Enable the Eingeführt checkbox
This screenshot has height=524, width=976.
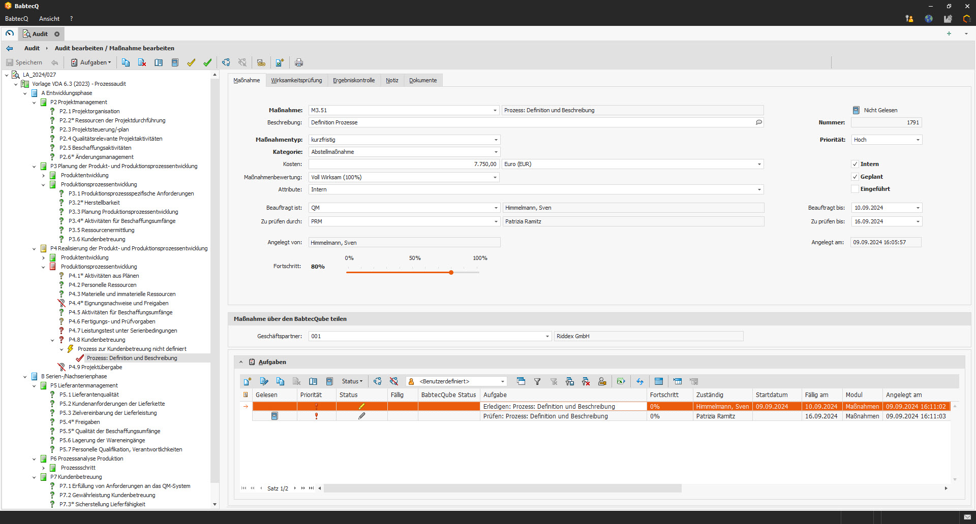click(855, 189)
